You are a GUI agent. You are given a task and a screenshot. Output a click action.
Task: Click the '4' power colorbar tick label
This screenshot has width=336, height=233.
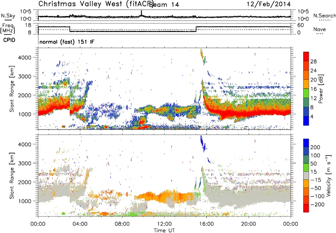(x=312, y=117)
